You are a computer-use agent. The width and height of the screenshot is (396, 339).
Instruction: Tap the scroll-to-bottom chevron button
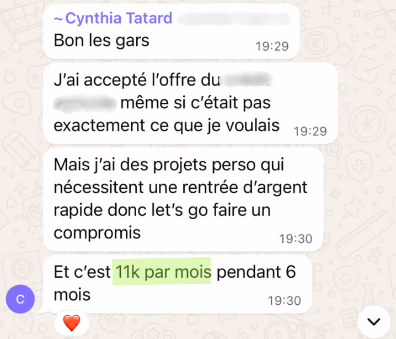click(374, 321)
